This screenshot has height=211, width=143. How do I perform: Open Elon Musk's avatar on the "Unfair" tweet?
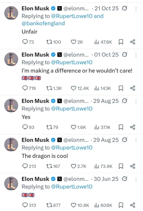(x=11, y=13)
